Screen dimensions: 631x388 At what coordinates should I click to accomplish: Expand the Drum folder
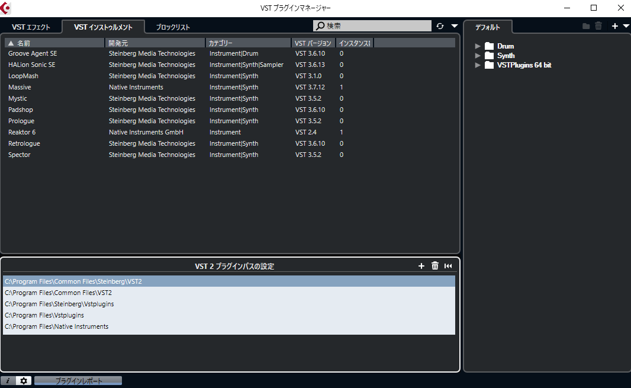(478, 46)
